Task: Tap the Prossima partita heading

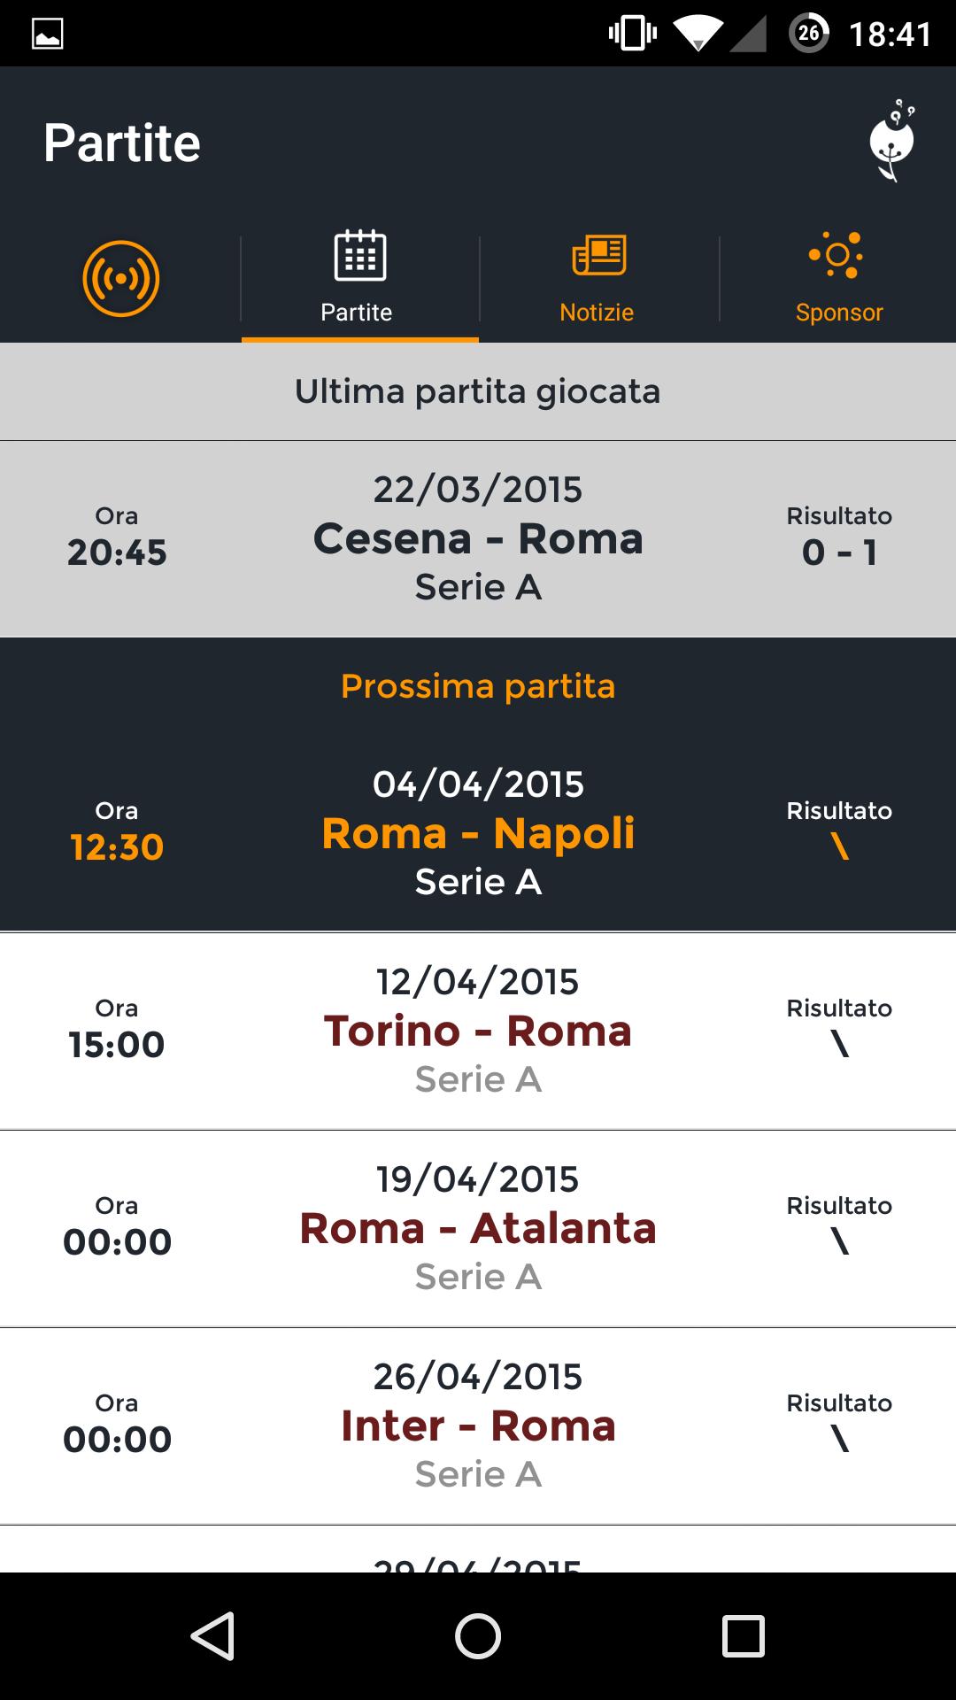Action: (x=478, y=686)
